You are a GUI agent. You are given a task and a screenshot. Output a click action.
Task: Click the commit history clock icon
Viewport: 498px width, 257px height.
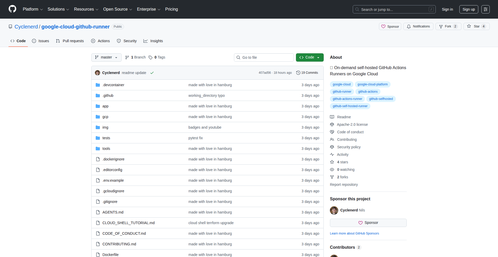[x=298, y=73]
